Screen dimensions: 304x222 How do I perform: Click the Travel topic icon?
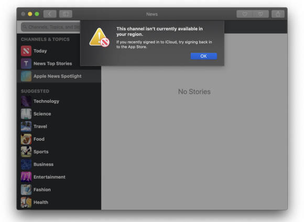[x=26, y=126]
